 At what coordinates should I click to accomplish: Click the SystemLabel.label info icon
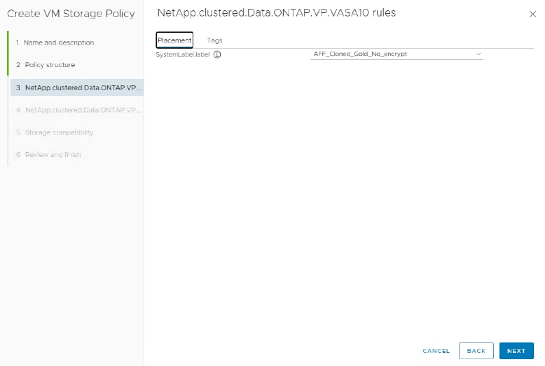coord(217,55)
